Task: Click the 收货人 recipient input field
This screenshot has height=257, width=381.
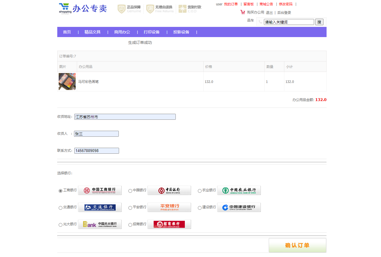Action: click(x=96, y=134)
